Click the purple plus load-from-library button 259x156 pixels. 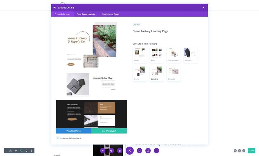coord(103,150)
